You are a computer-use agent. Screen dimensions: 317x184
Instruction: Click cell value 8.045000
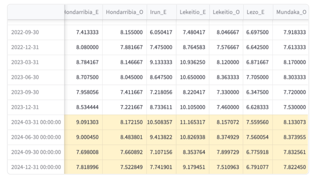132,77
